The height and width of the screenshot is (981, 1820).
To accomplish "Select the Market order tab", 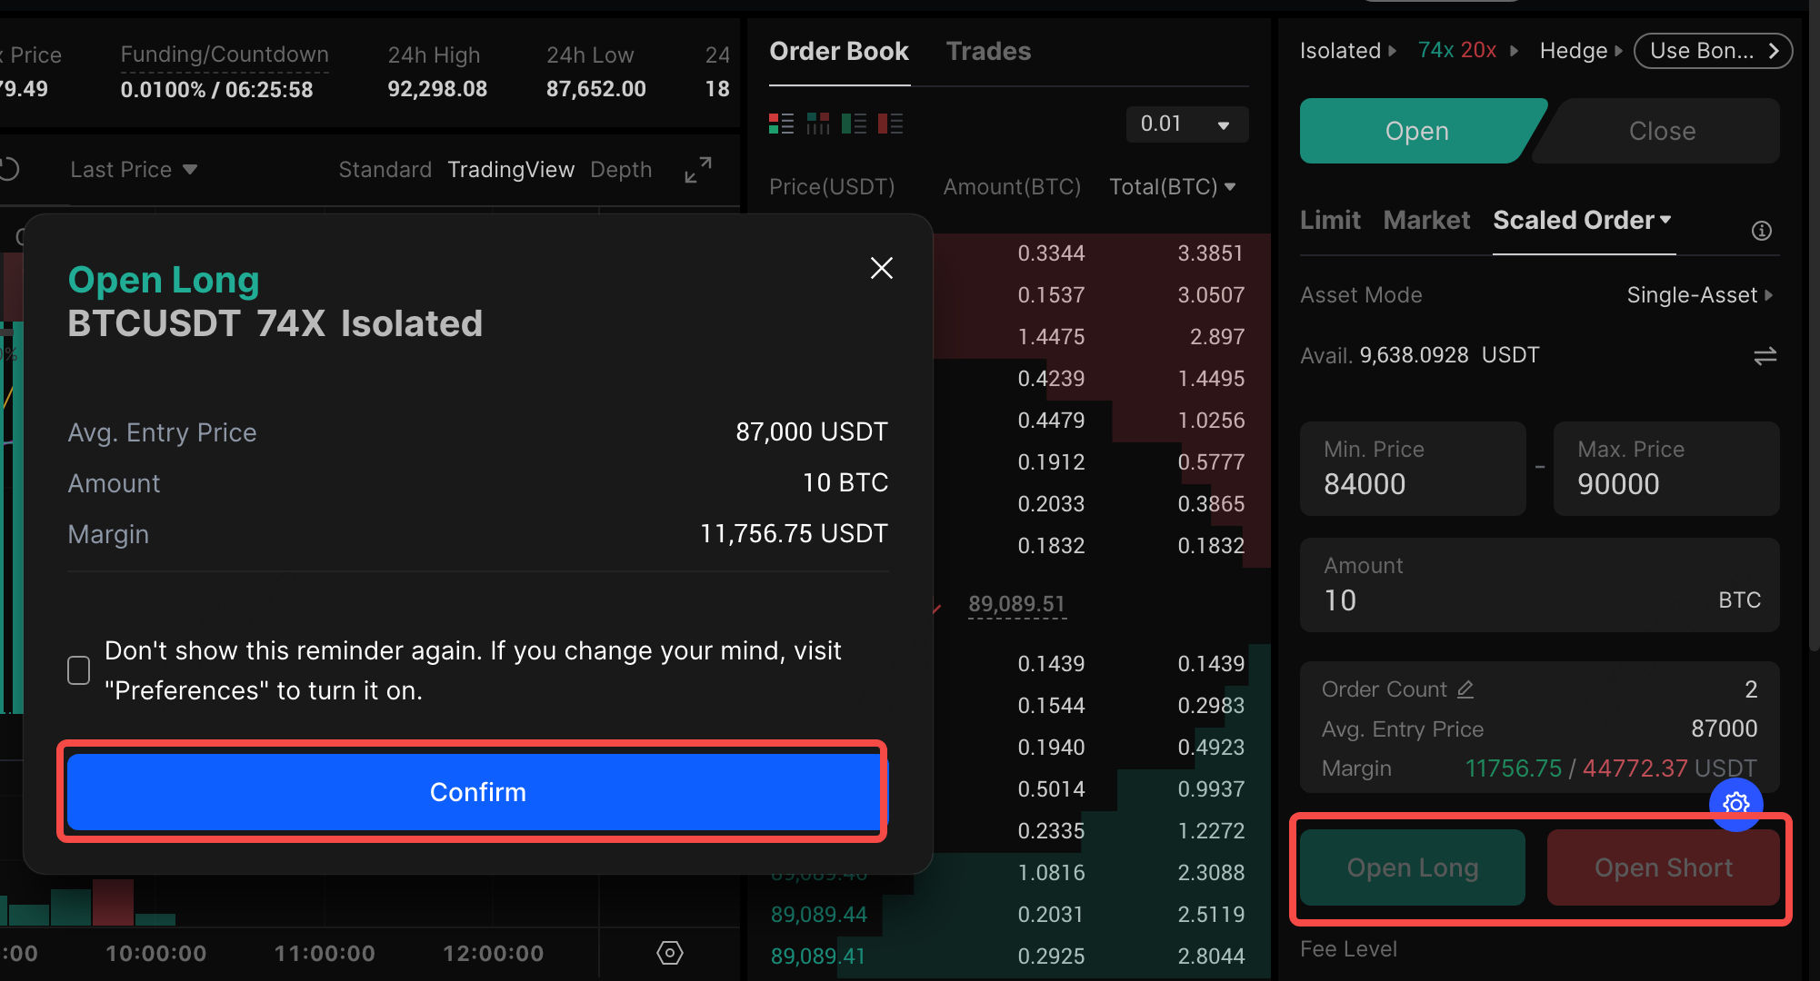I will point(1425,220).
